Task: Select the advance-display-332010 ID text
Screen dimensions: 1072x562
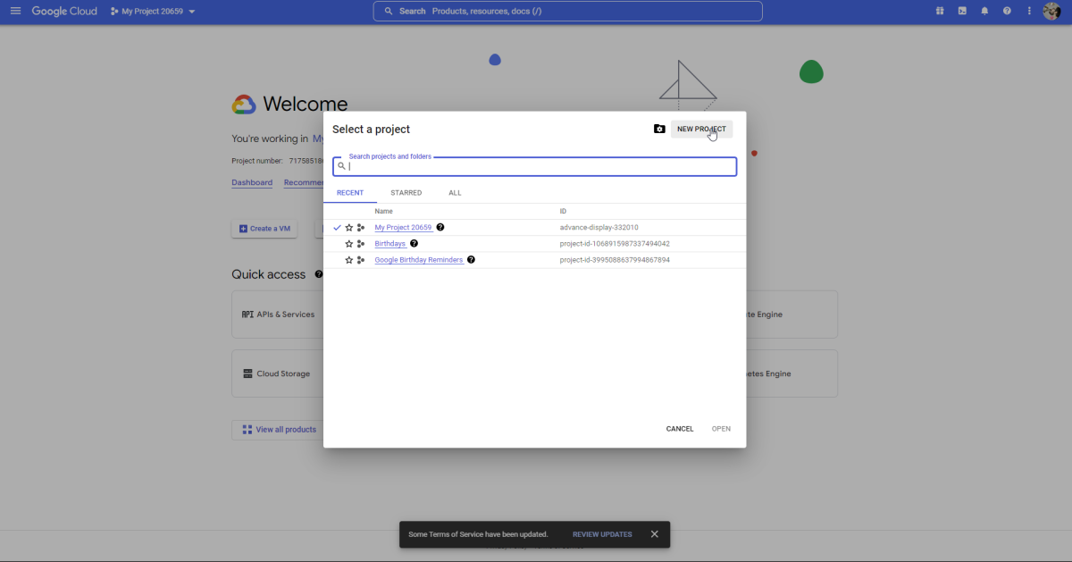Action: (x=599, y=228)
